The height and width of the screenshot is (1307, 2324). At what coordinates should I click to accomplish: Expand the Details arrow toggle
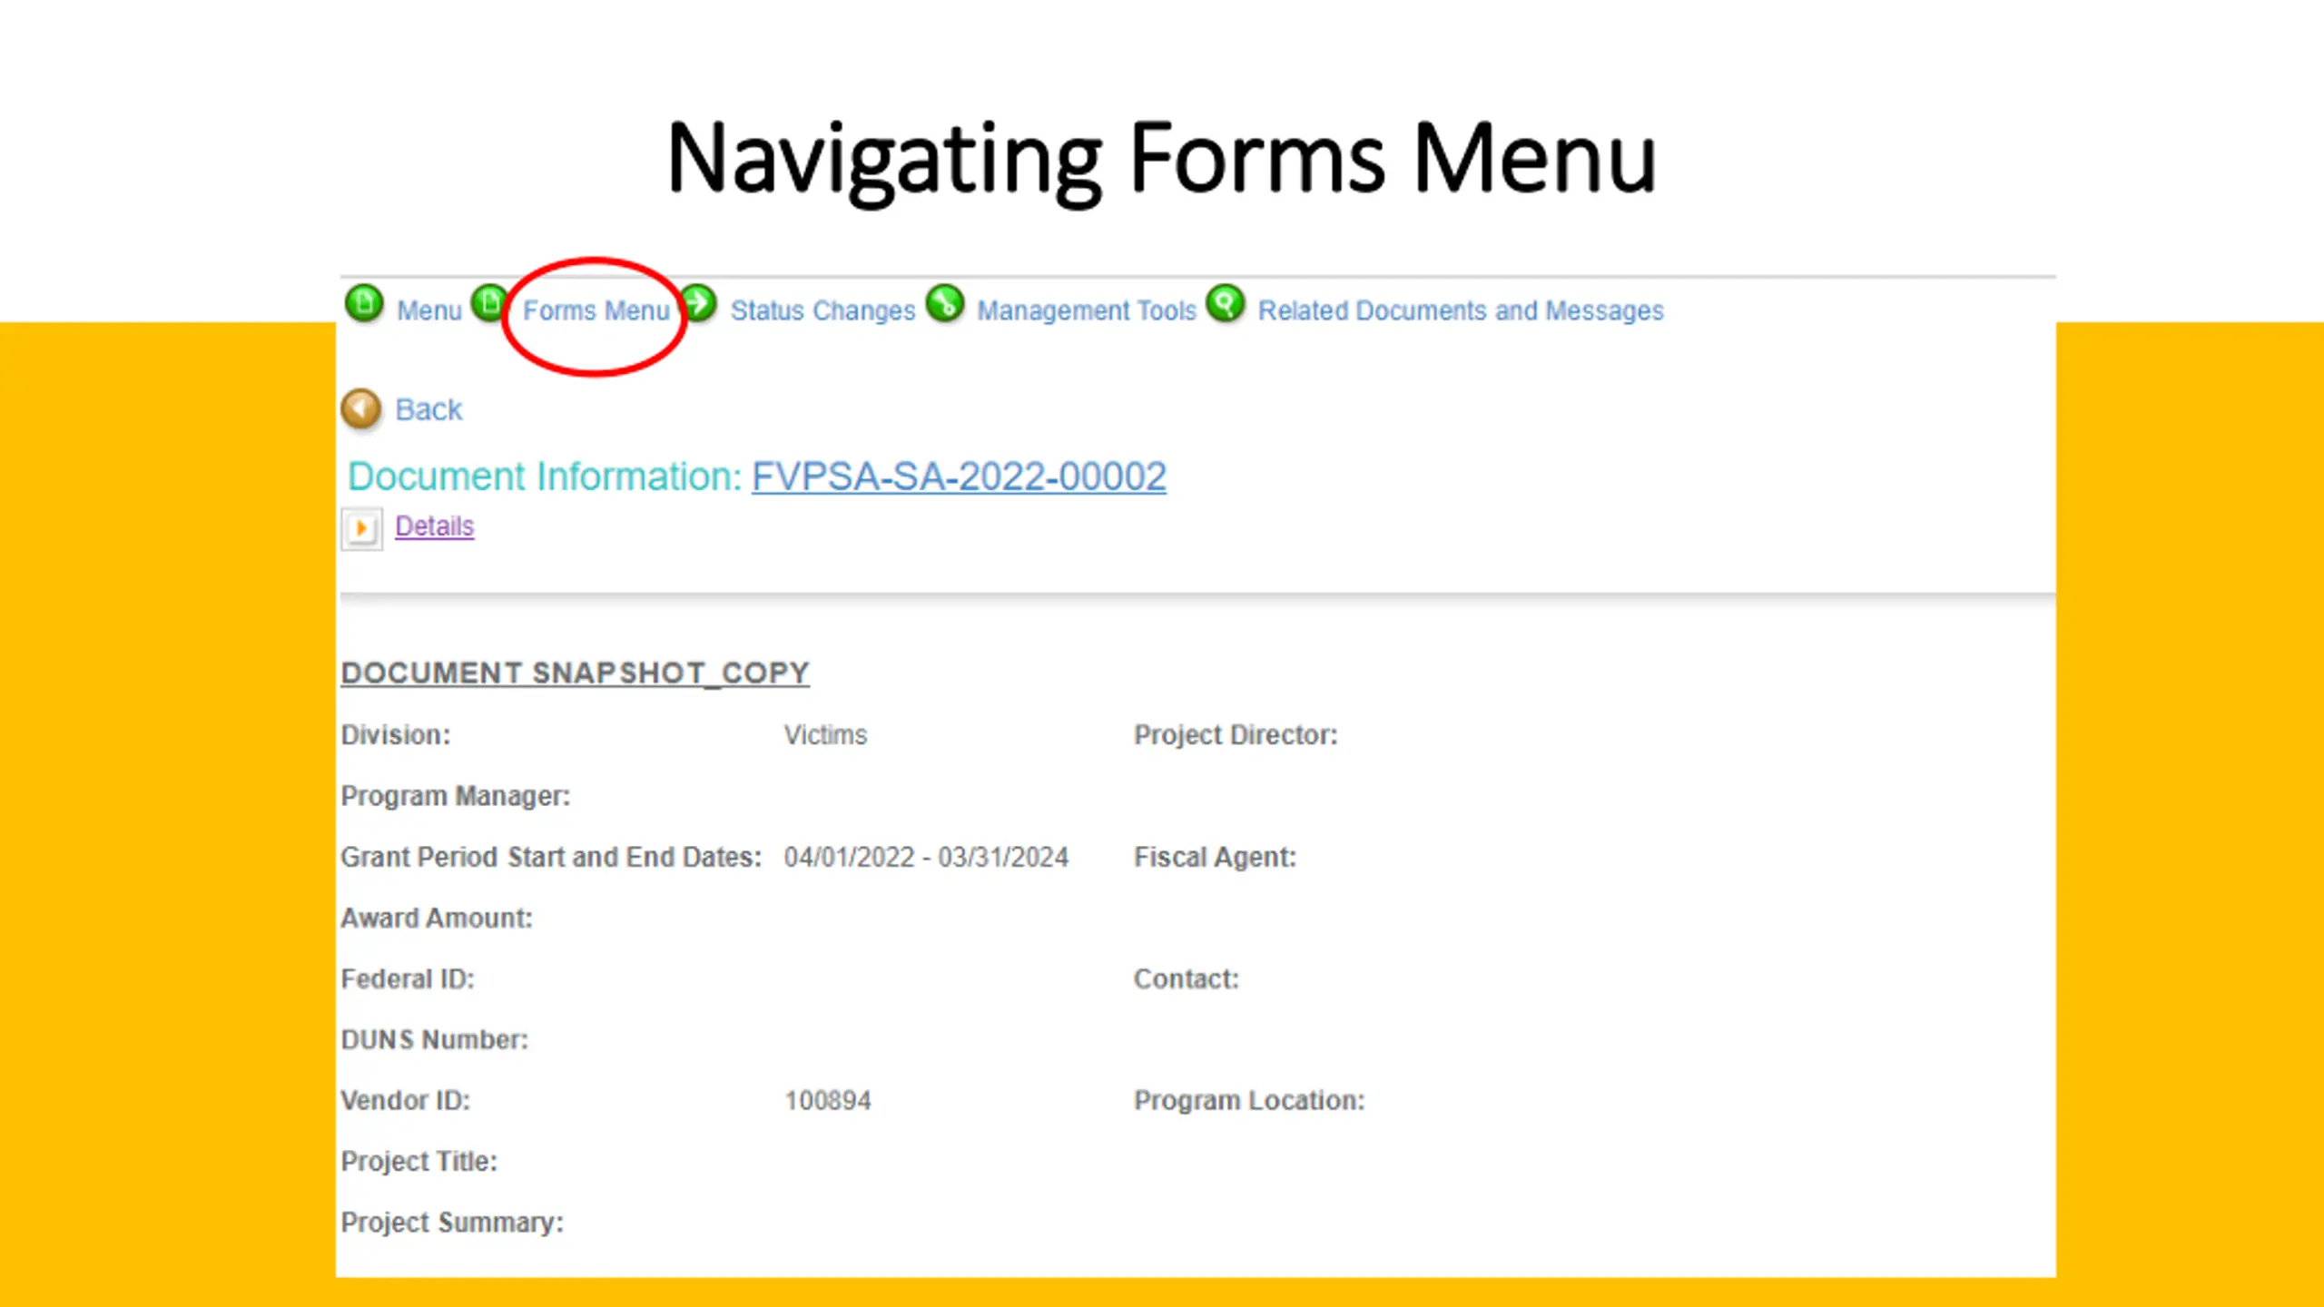[361, 528]
